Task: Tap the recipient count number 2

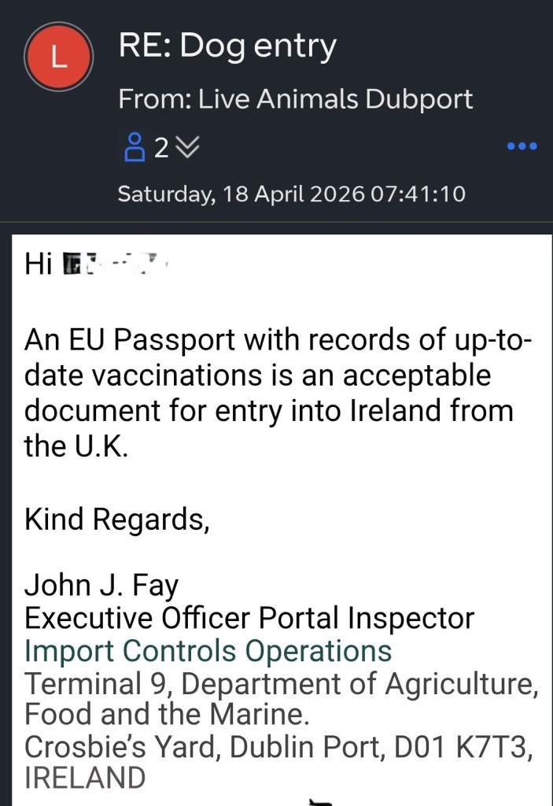Action: (x=160, y=147)
